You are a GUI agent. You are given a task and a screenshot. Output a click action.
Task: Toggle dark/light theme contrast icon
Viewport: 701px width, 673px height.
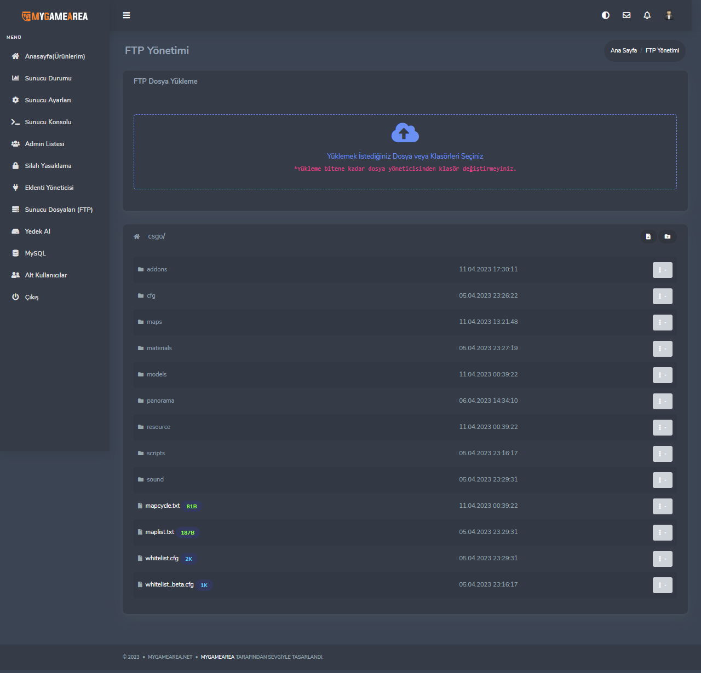(x=605, y=15)
